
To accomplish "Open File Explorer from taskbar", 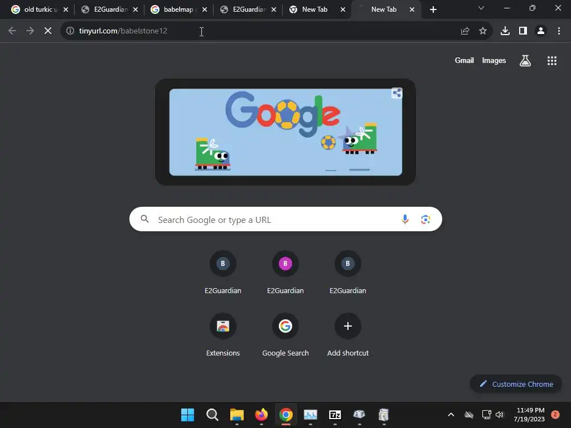I will point(236,415).
